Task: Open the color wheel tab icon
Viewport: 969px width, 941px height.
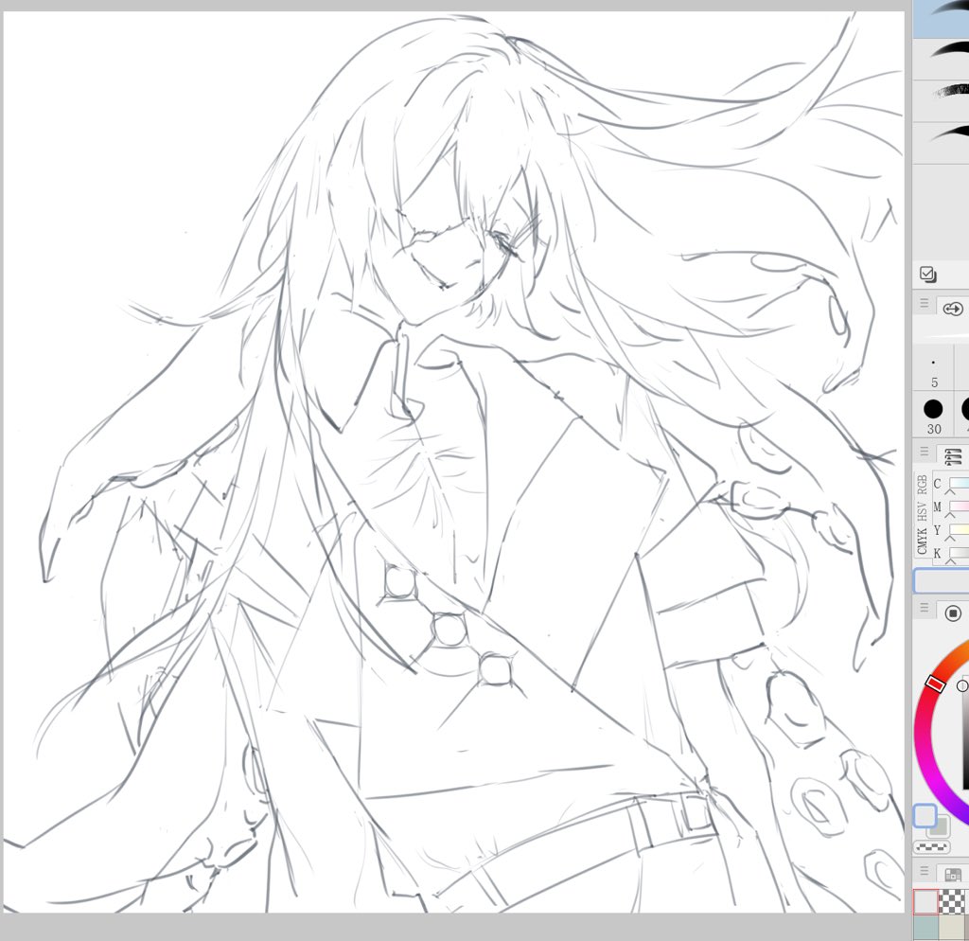Action: [x=954, y=613]
